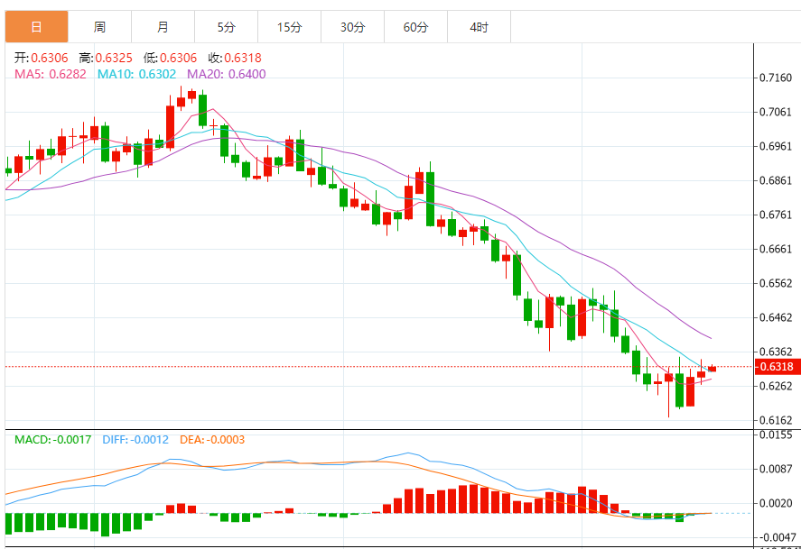Click the MA20: 0.6400 indicator label
Screen dimensions: 801x549
(227, 75)
